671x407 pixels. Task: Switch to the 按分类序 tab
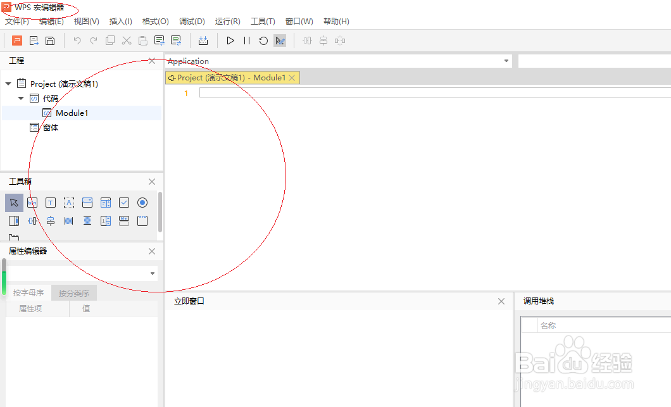(74, 293)
